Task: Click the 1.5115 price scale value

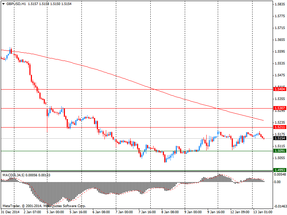Action: click(x=280, y=146)
